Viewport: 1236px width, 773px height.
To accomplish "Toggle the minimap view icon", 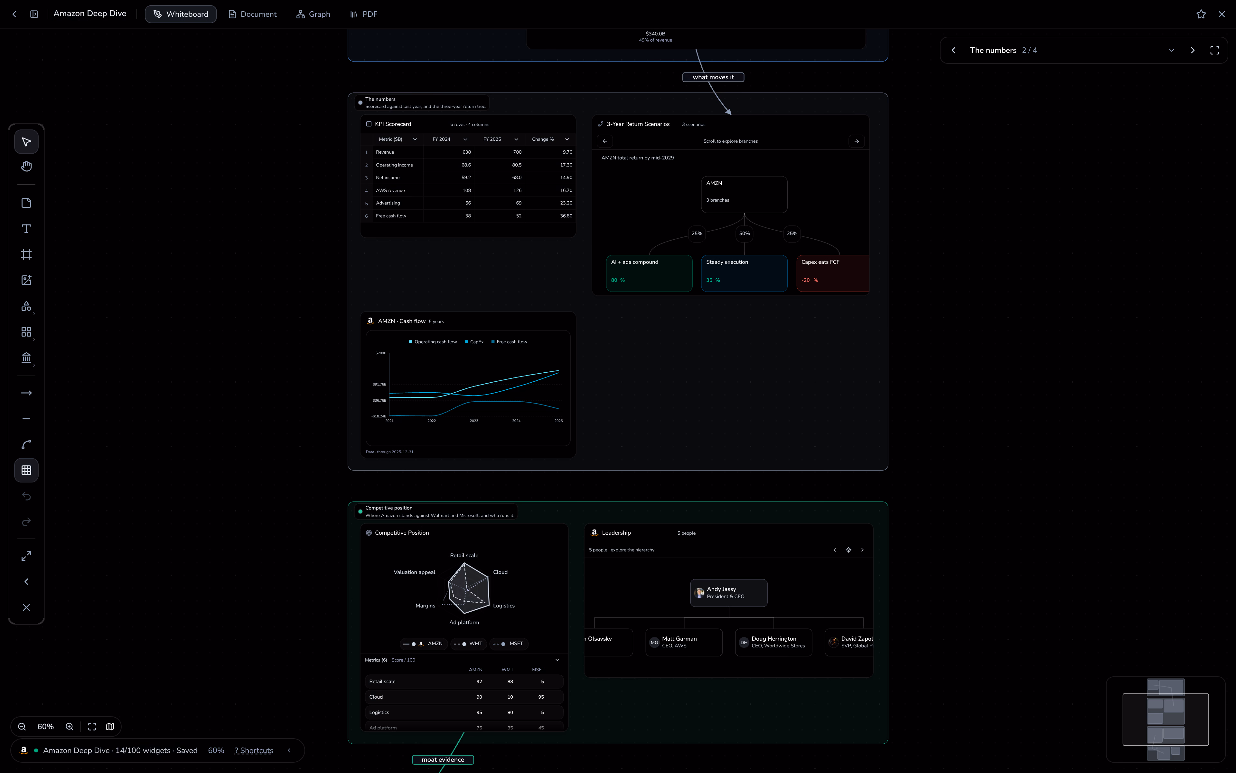I will coord(110,727).
